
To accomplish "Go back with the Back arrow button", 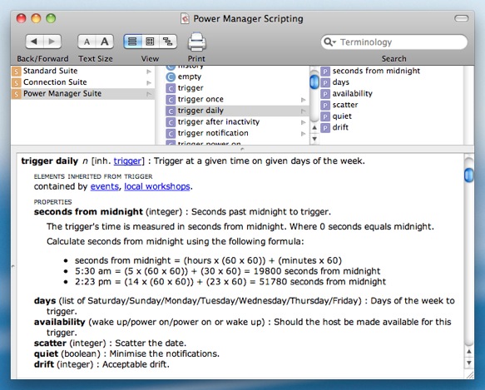I will (34, 42).
